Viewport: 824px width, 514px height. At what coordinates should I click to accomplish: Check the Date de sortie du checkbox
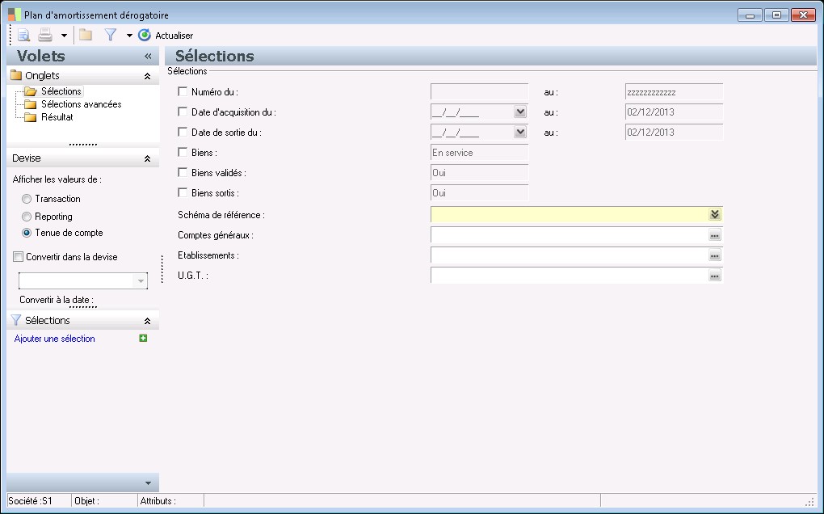click(x=183, y=132)
